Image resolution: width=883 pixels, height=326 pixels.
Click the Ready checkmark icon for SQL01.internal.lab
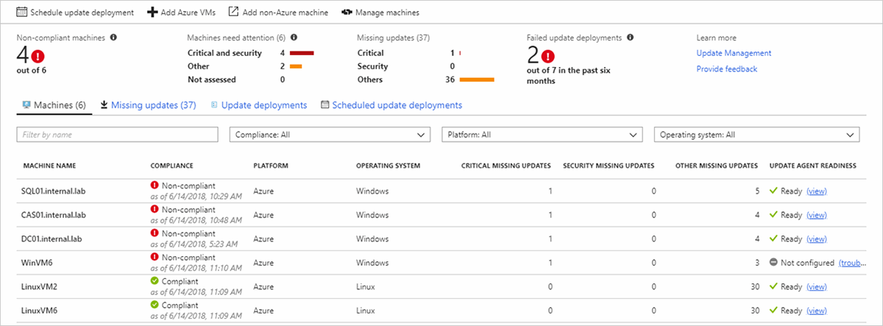tap(773, 191)
